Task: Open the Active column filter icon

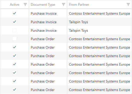Action: [25, 4]
